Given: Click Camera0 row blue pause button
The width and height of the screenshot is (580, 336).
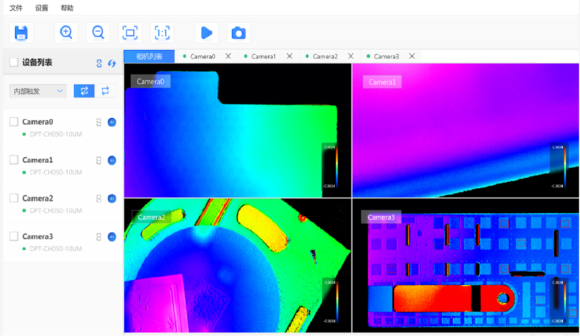Looking at the screenshot, I should [112, 122].
